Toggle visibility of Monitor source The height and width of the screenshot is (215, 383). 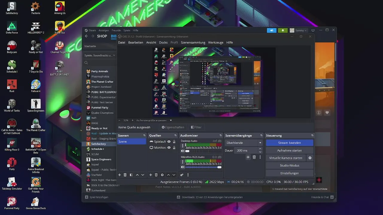coord(169,148)
